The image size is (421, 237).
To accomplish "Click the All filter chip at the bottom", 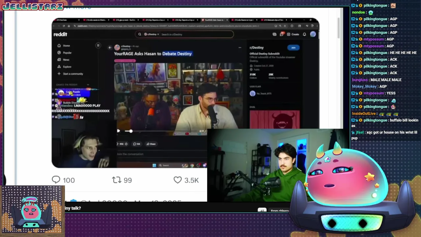I will click(x=262, y=210).
